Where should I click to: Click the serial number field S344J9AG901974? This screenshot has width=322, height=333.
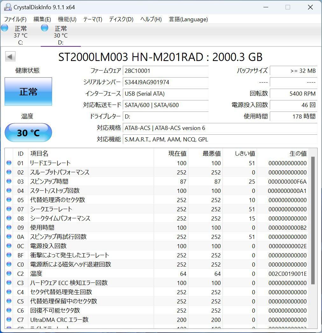coord(165,82)
